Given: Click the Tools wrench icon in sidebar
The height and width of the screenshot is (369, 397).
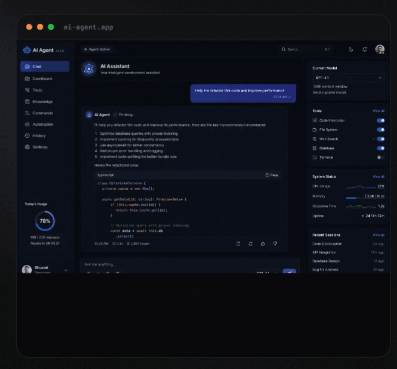Looking at the screenshot, I should coord(27,90).
